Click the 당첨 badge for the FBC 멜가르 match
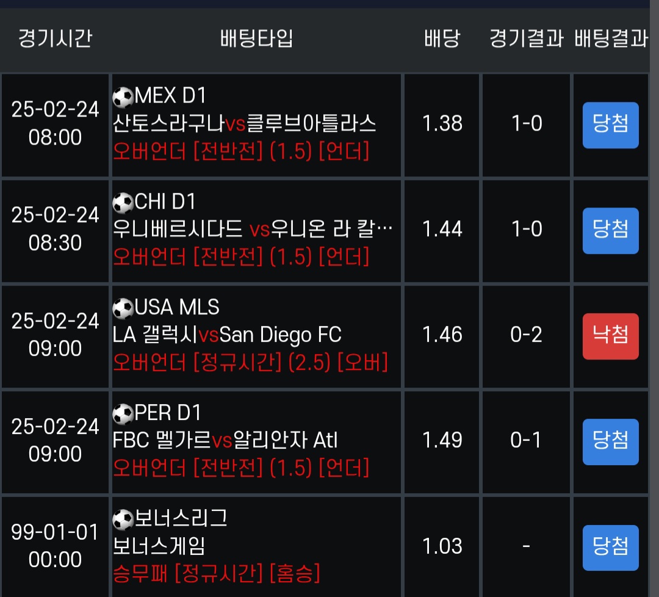Viewport: 659px width, 597px height. click(610, 441)
